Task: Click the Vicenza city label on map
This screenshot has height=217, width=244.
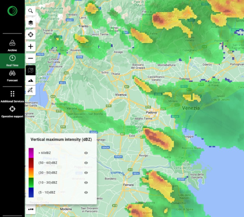Action: pyautogui.click(x=121, y=95)
